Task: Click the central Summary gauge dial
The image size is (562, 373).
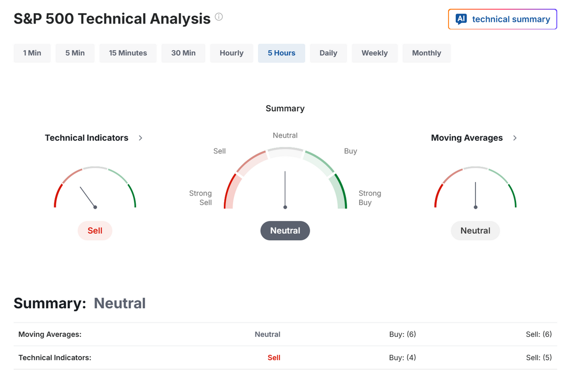Action: click(x=285, y=178)
